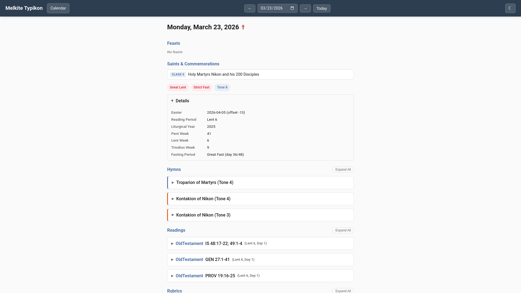The image size is (521, 293).
Task: Open the Calendar view
Action: (58, 8)
